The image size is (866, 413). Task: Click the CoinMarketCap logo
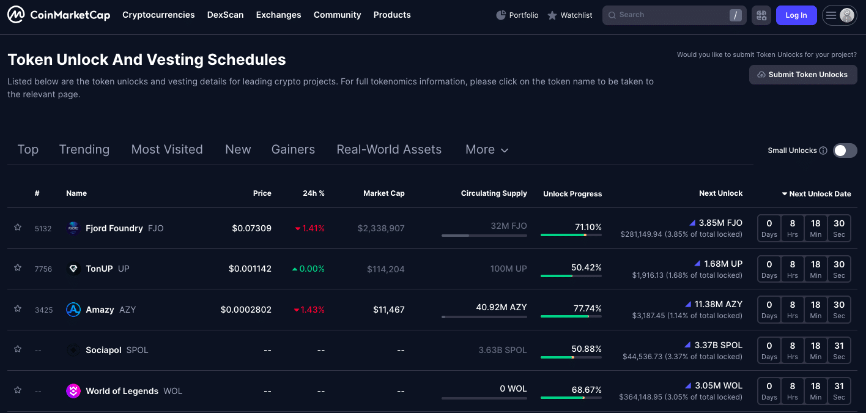(59, 15)
